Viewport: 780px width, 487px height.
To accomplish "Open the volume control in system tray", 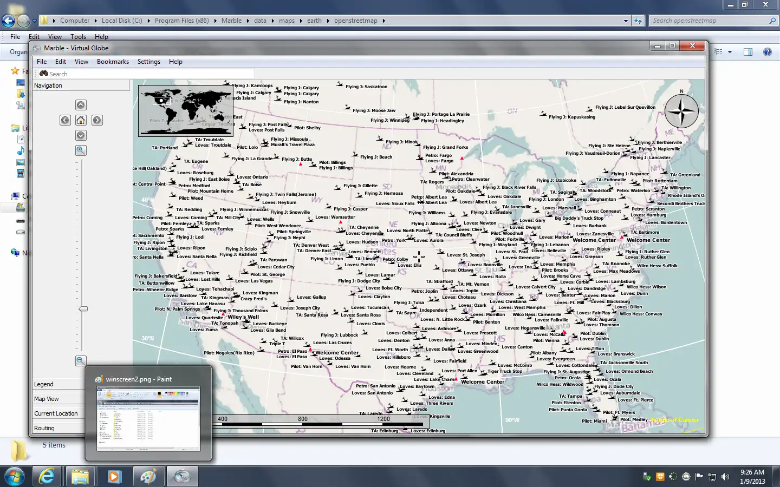I will tap(726, 477).
